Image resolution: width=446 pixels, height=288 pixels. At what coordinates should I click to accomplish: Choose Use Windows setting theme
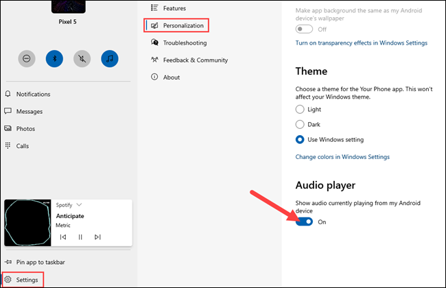(300, 139)
